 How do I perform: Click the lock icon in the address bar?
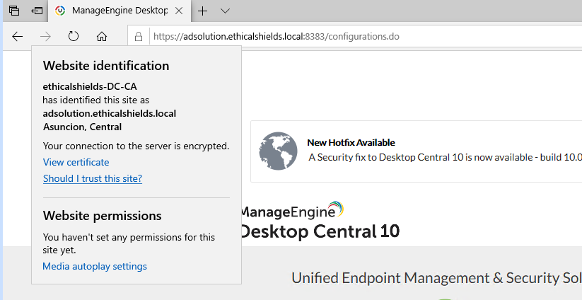(x=139, y=36)
